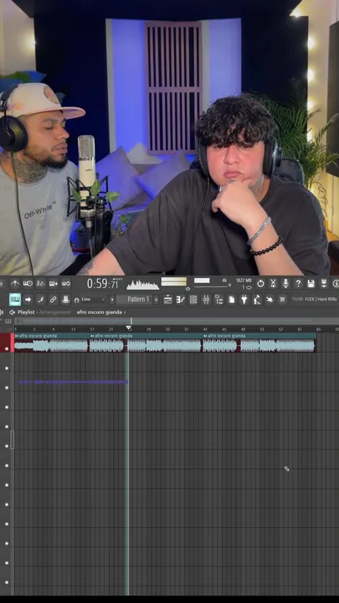Image resolution: width=339 pixels, height=603 pixels.
Task: Open second afro oscuro gianda clip menu
Action: point(92,336)
